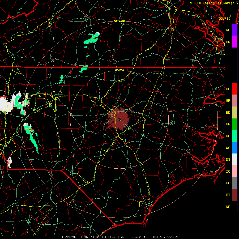Click the Hydrometeor Classification KRAX footer caption
Screen dimensions: 239x239
tap(121, 237)
